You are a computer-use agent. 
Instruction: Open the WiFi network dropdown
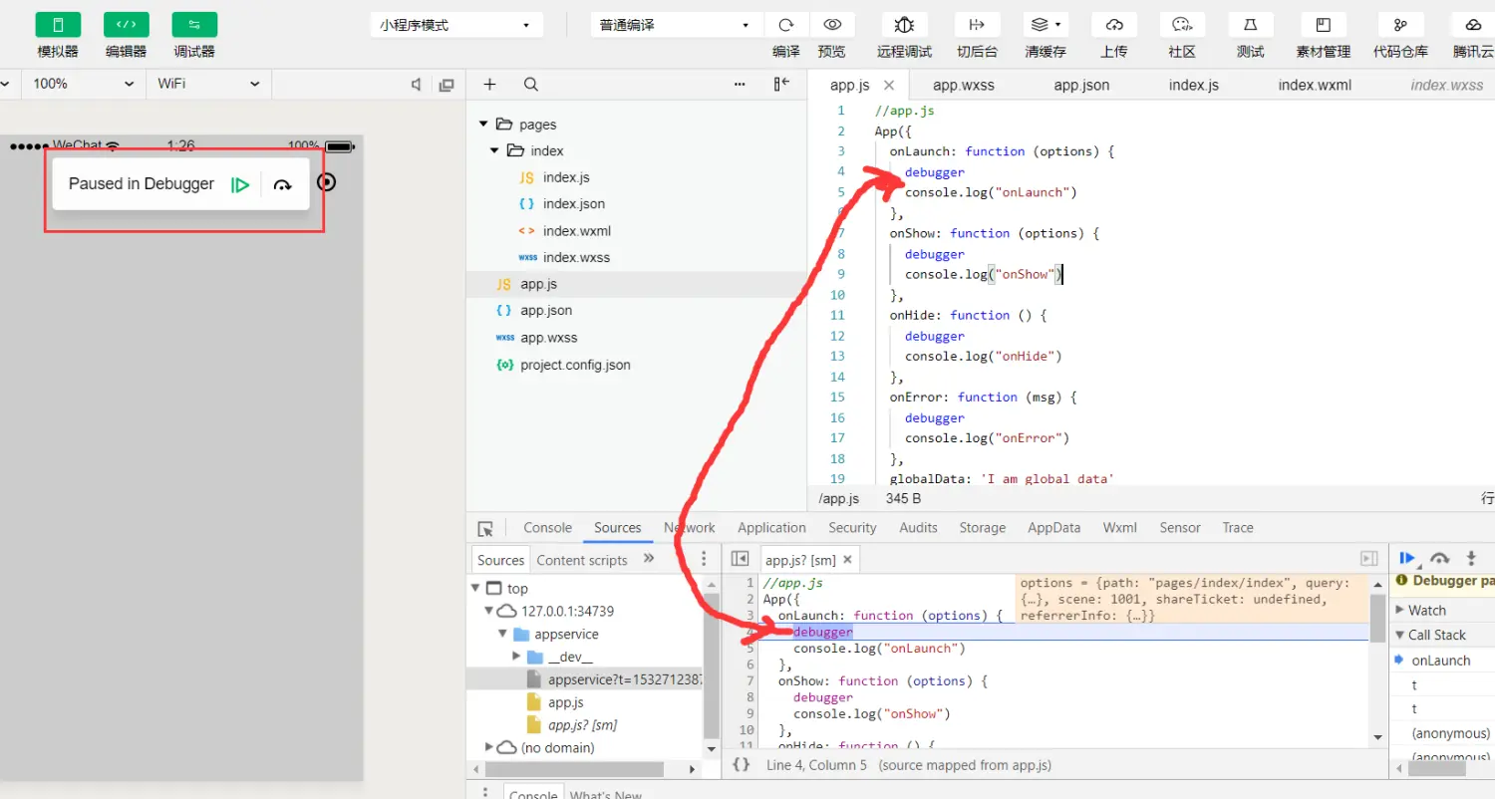(x=208, y=85)
